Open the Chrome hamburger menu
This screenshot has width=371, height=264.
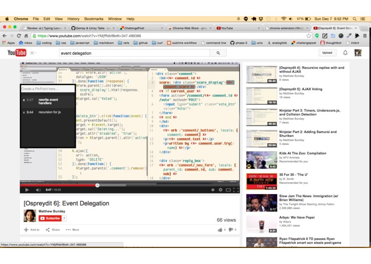pos(365,36)
